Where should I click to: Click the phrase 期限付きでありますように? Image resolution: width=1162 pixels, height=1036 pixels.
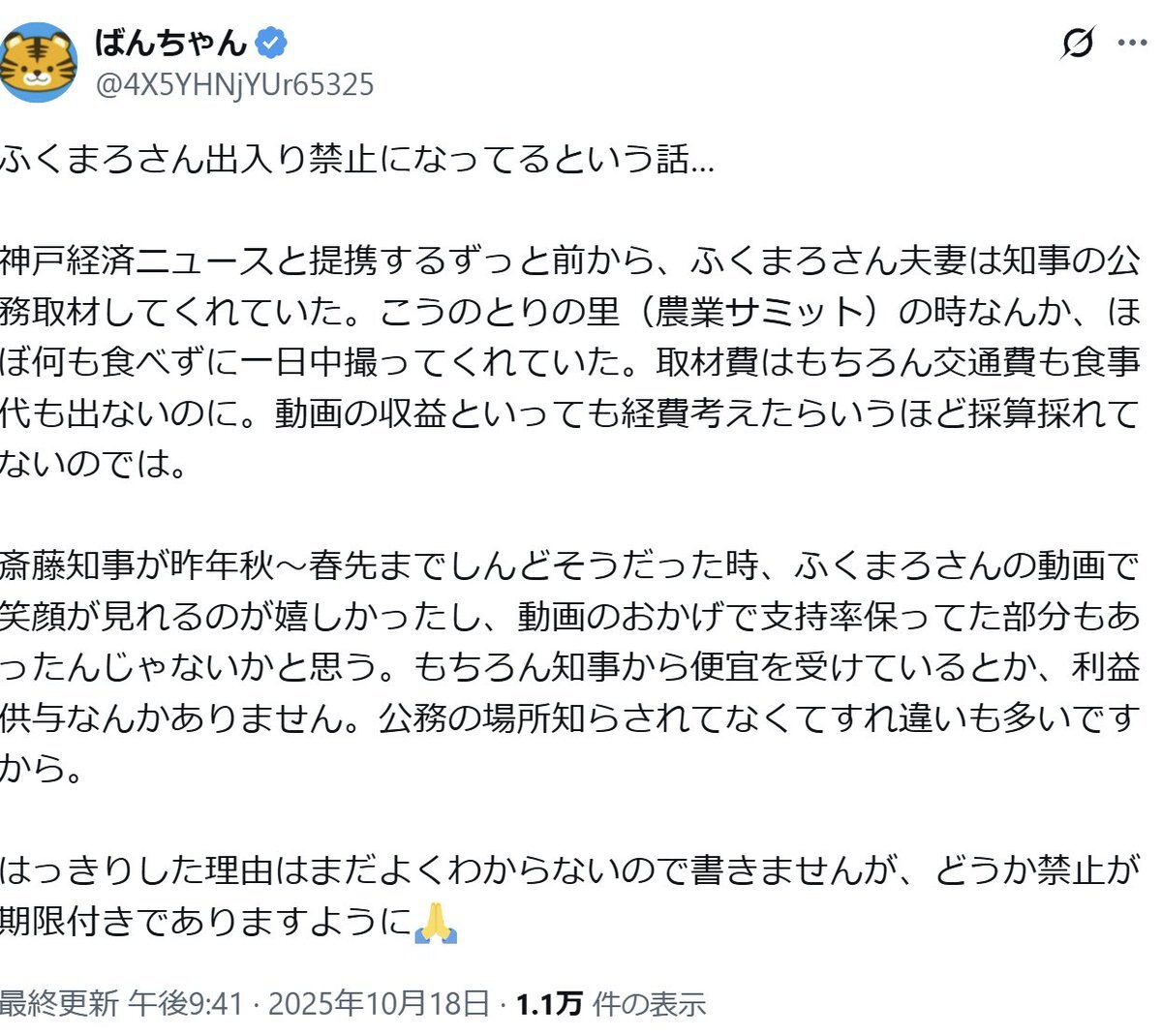pos(205,922)
